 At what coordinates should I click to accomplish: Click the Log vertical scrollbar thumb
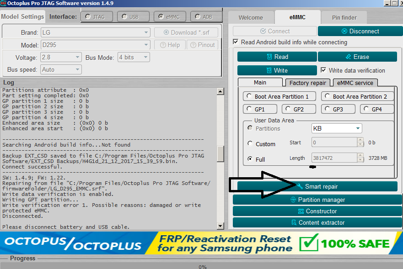pos(220,154)
